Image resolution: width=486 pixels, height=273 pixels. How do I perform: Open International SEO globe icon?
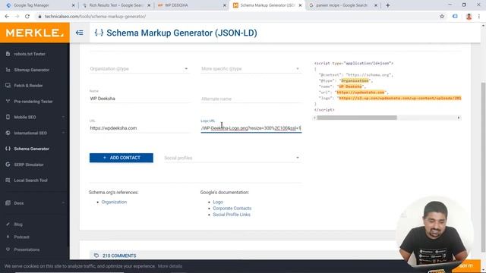(8, 133)
